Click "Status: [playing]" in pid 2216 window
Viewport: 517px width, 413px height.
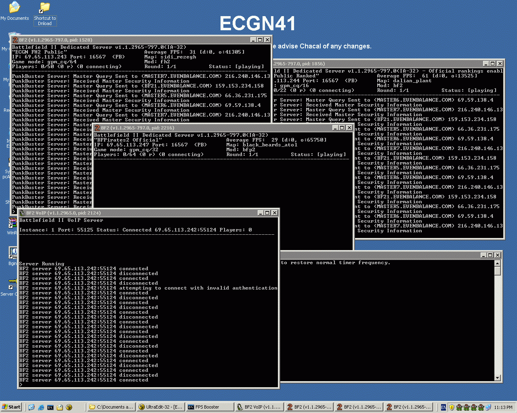318,154
